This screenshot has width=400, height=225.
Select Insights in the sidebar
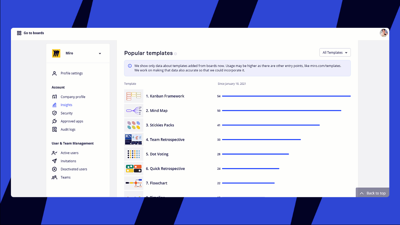[x=66, y=105]
